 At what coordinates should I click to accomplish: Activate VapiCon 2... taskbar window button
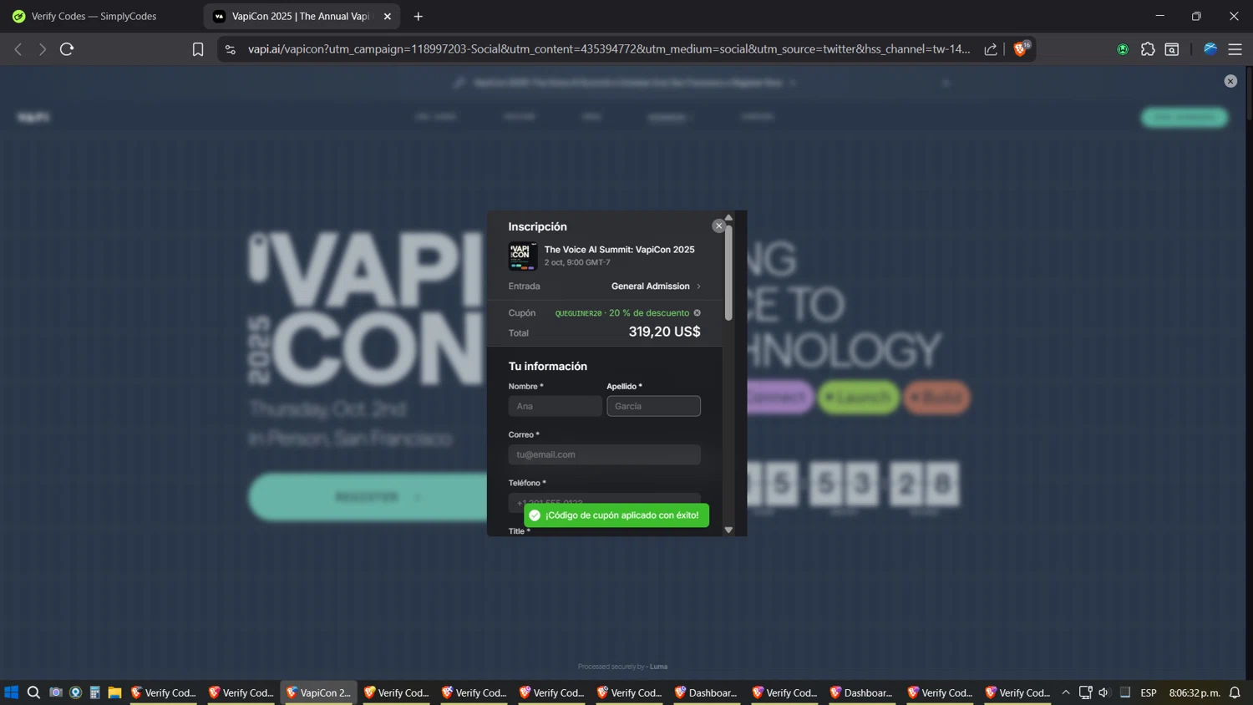pyautogui.click(x=319, y=692)
